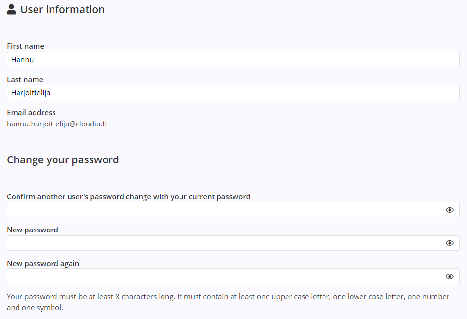
Task: Show the current password field's hidden text
Action: (x=449, y=210)
